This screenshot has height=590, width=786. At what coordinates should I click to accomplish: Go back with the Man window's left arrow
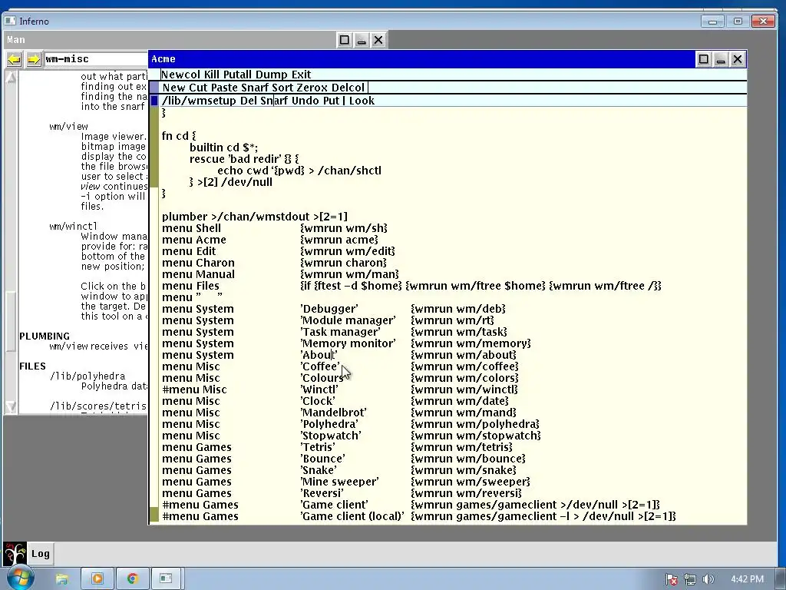pyautogui.click(x=14, y=59)
